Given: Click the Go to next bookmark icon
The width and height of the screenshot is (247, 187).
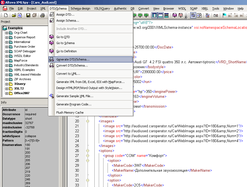Looking at the screenshot, I should (230, 15).
